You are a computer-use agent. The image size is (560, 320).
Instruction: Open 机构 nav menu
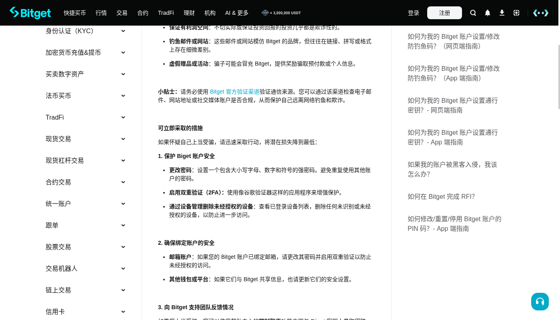[210, 13]
